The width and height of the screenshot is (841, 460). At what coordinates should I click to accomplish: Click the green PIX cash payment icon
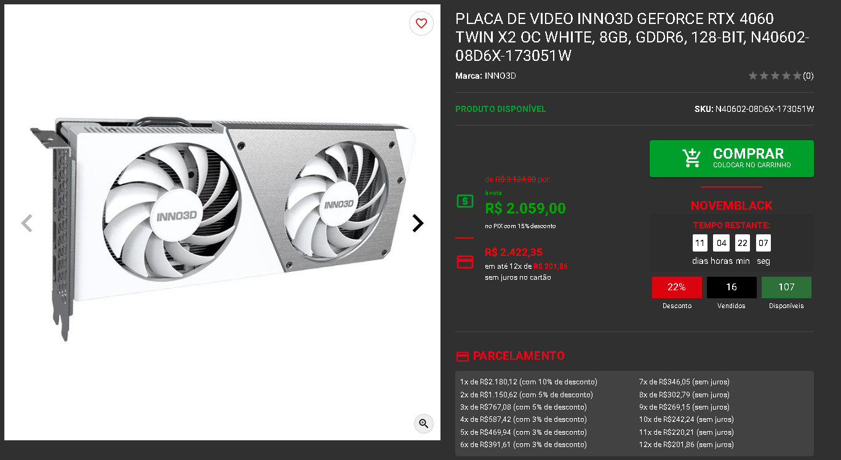pyautogui.click(x=465, y=201)
